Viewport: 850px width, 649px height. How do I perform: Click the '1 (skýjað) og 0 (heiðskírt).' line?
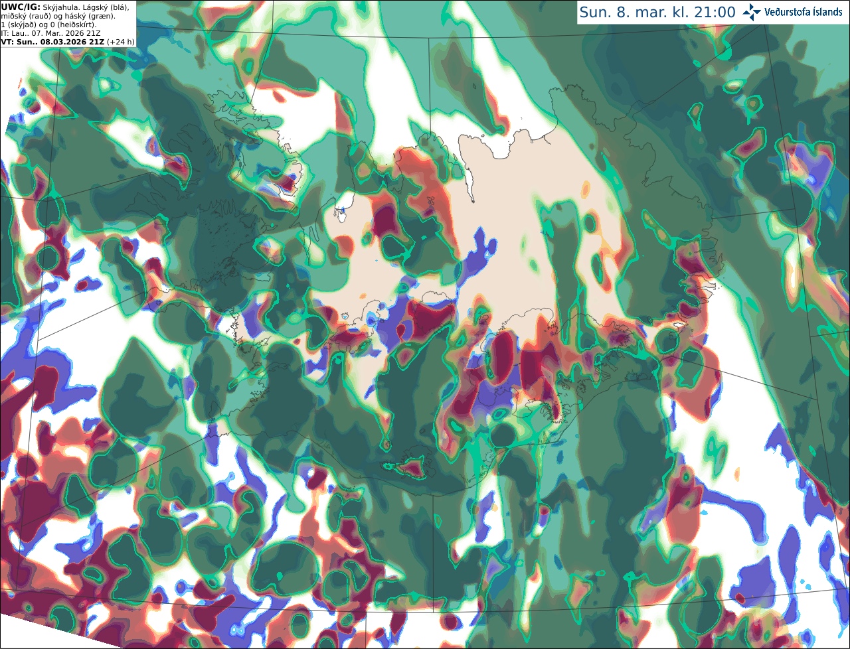click(x=48, y=25)
